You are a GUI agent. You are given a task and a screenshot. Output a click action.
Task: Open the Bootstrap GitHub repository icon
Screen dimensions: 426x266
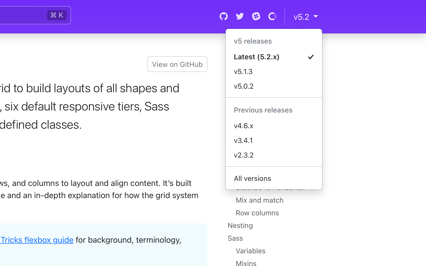(x=223, y=16)
